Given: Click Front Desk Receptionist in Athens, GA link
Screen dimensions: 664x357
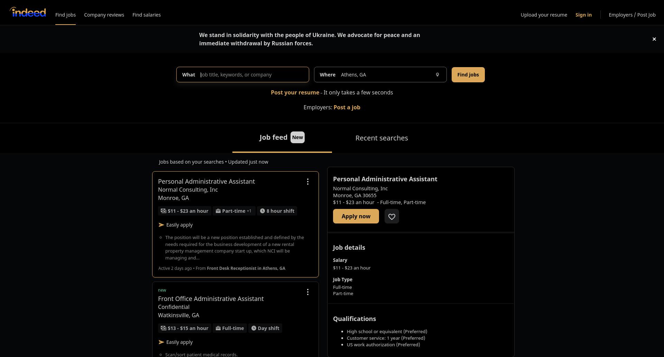Looking at the screenshot, I should tap(246, 268).
